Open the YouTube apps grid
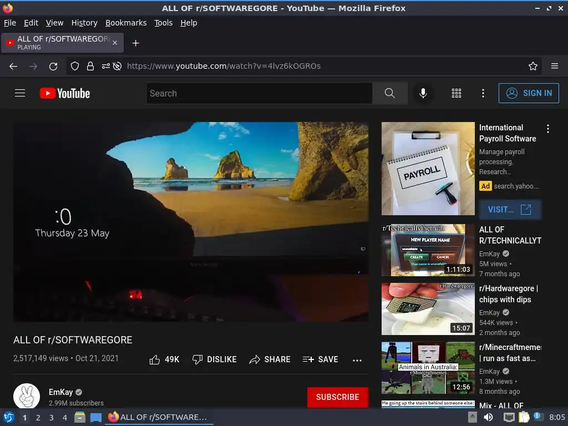 (x=457, y=93)
